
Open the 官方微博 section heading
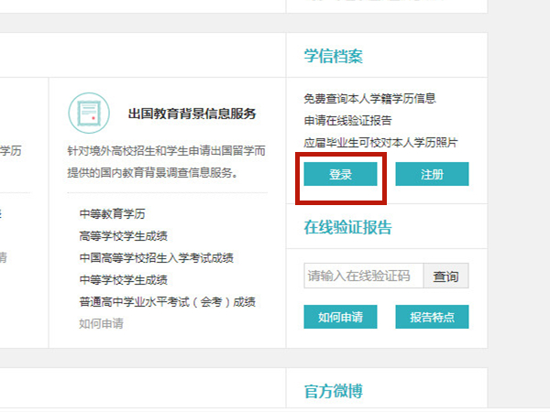pos(334,391)
